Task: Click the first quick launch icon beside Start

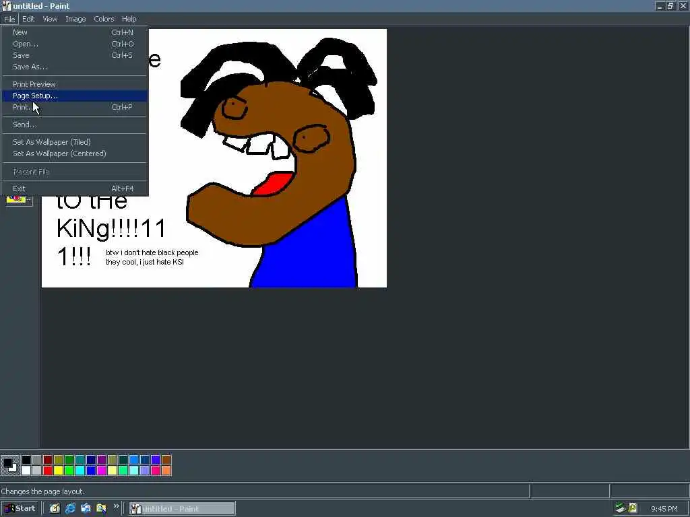Action: (x=55, y=509)
